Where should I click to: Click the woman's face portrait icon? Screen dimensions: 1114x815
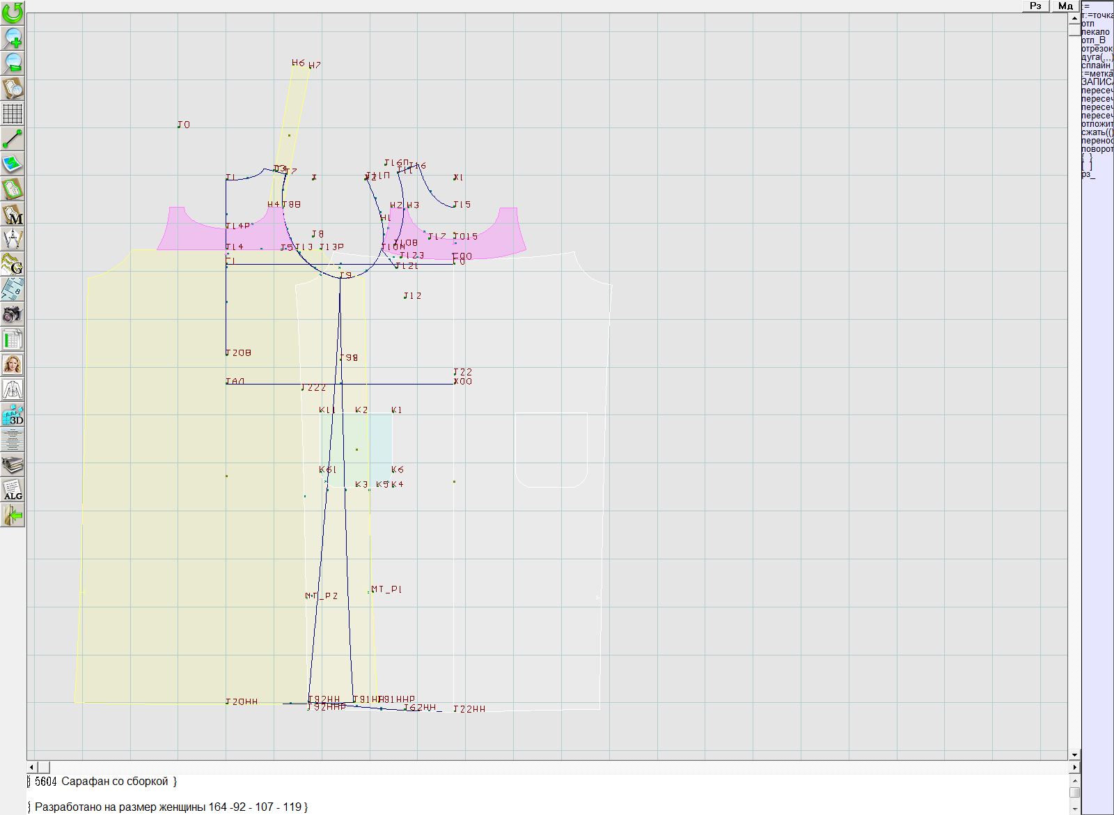pos(13,364)
